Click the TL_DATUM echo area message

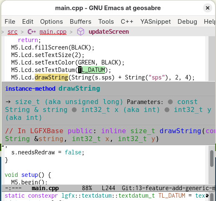click(105, 196)
